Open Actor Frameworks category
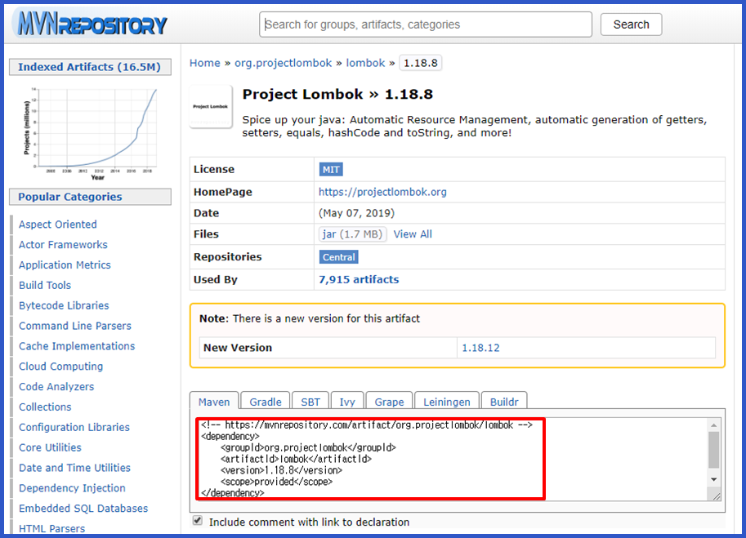The height and width of the screenshot is (538, 746). pos(63,245)
